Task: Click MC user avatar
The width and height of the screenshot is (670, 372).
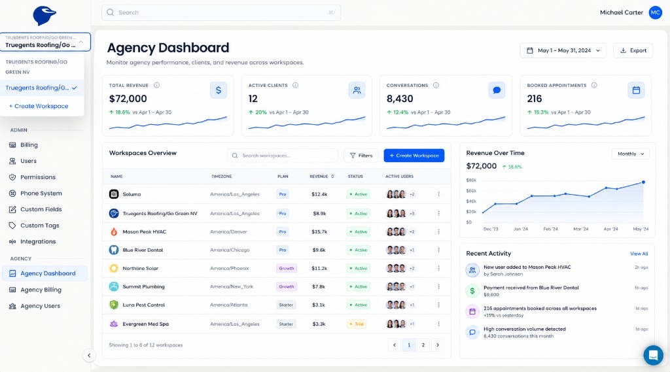Action: point(655,12)
